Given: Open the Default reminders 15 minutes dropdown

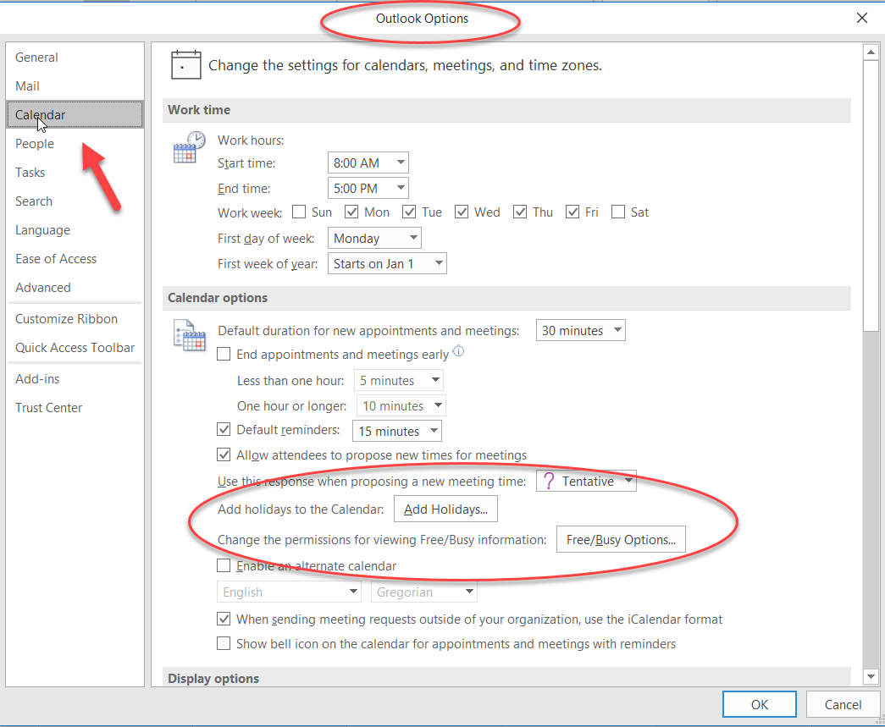Looking at the screenshot, I should [x=397, y=431].
